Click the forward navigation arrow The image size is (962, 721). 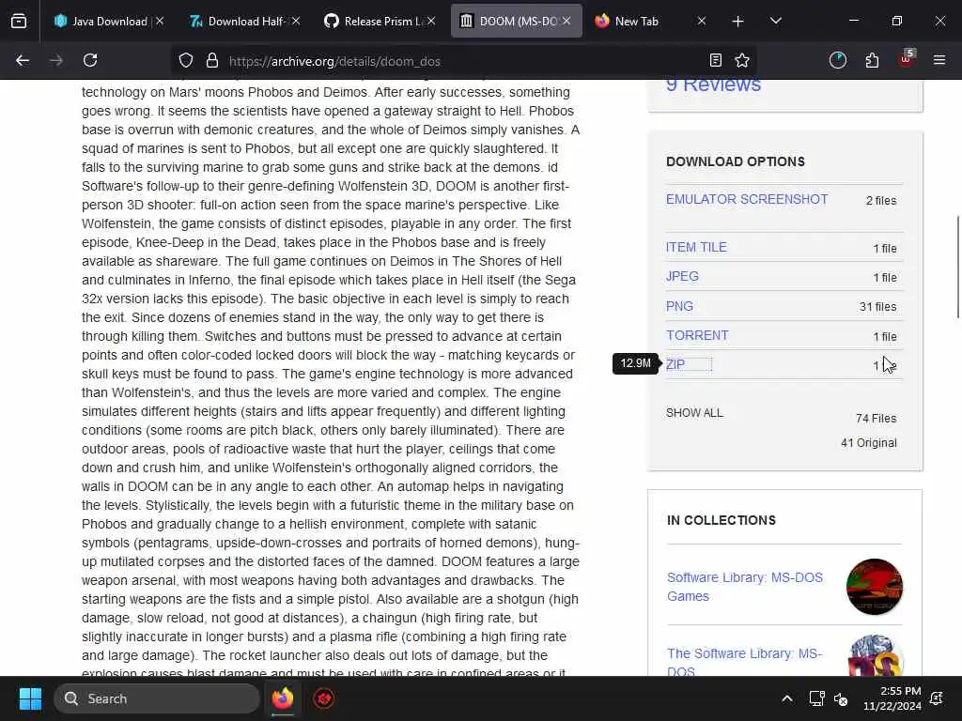point(55,60)
